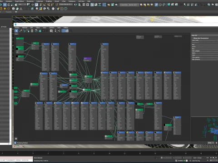Click the Next Frame playback button

216,158
